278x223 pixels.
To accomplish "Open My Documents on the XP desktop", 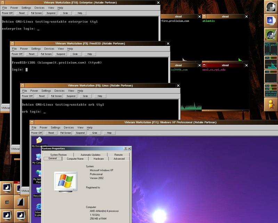I will (39, 141).
